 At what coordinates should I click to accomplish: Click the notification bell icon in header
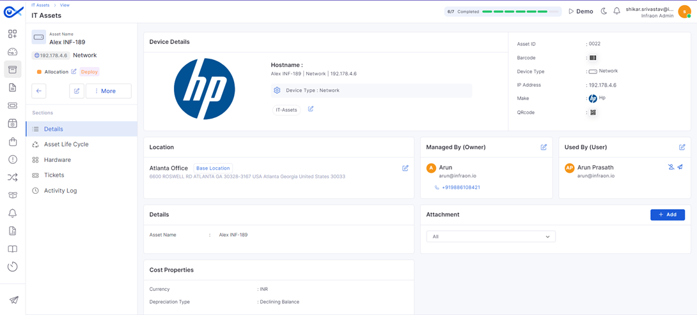[x=616, y=11]
